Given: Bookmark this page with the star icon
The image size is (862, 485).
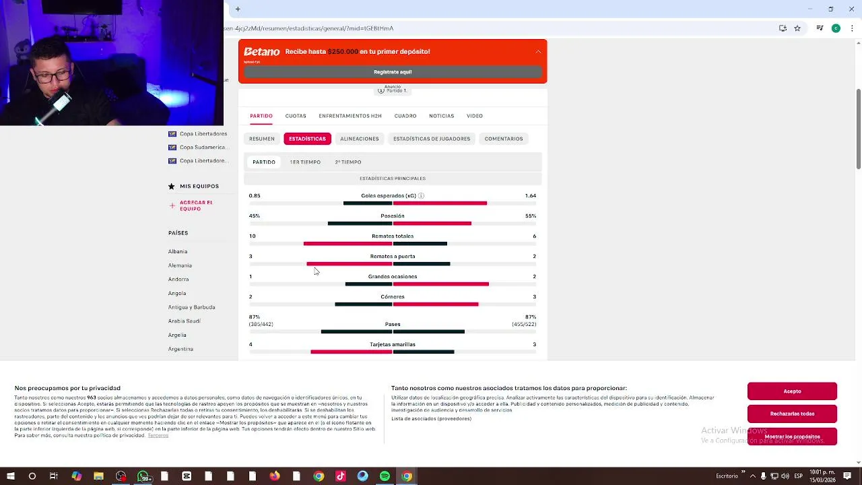Looking at the screenshot, I should tap(797, 28).
